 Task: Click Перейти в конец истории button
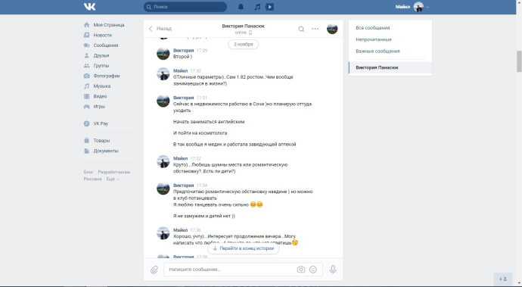click(244, 248)
